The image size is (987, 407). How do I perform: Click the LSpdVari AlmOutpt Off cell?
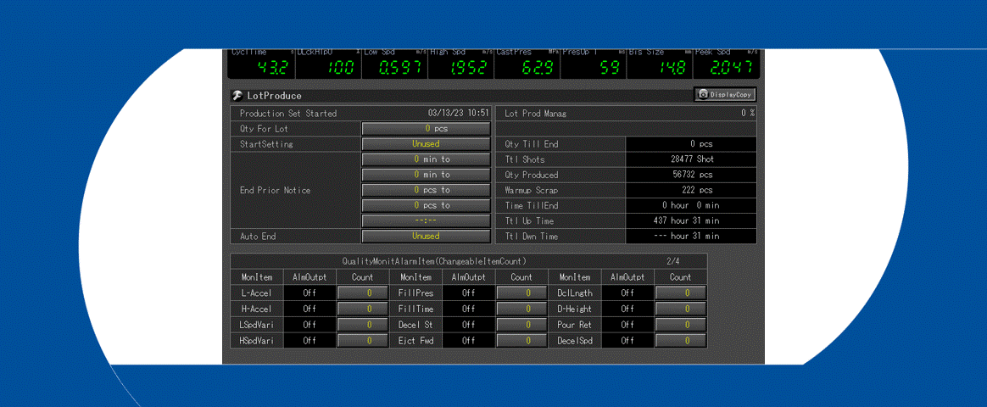click(309, 325)
